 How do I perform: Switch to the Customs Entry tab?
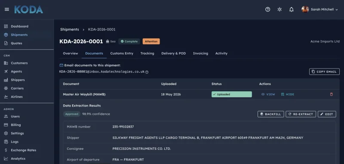point(122,53)
